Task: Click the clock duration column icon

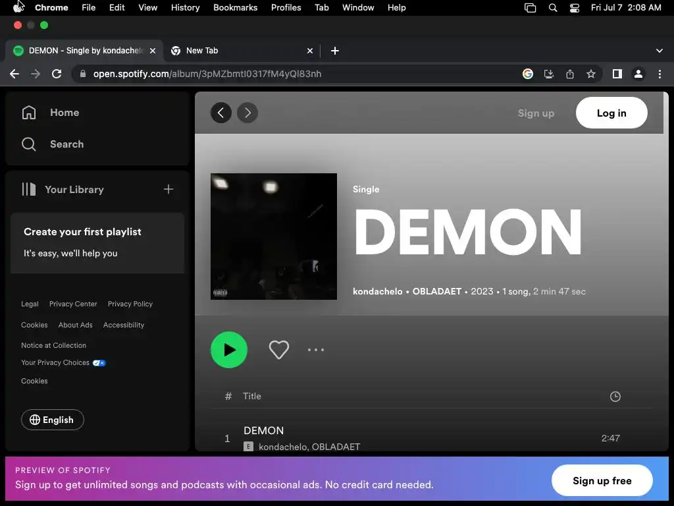Action: [615, 397]
